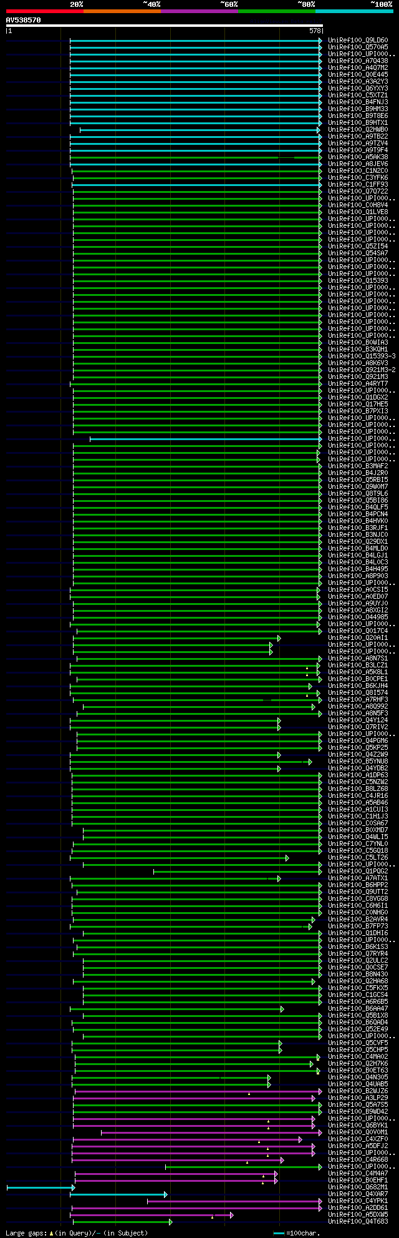This screenshot has width=399, height=1238.
Task: Select label UniRef100_C4R668
Action: (x=358, y=1160)
